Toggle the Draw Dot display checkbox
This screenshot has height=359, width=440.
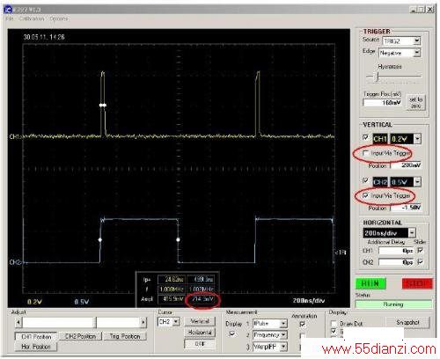[334, 324]
